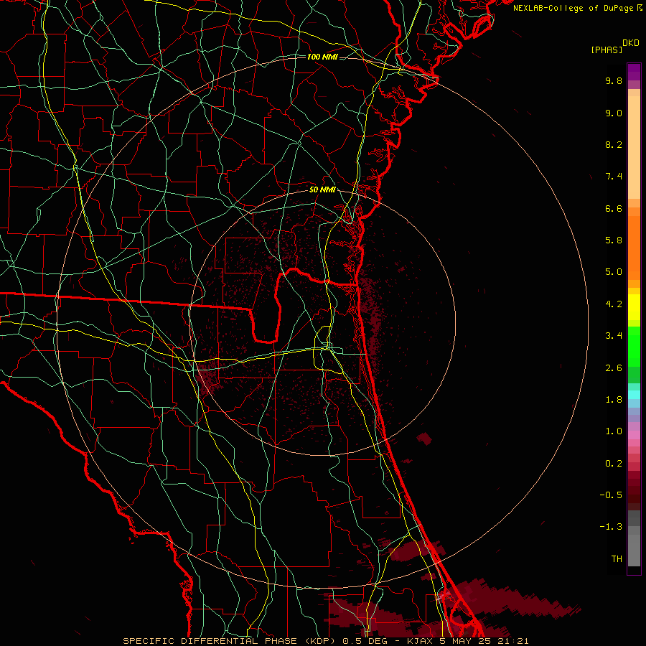The image size is (646, 646).
Task: Pick the purple band atop the color scale
Action: (x=634, y=72)
